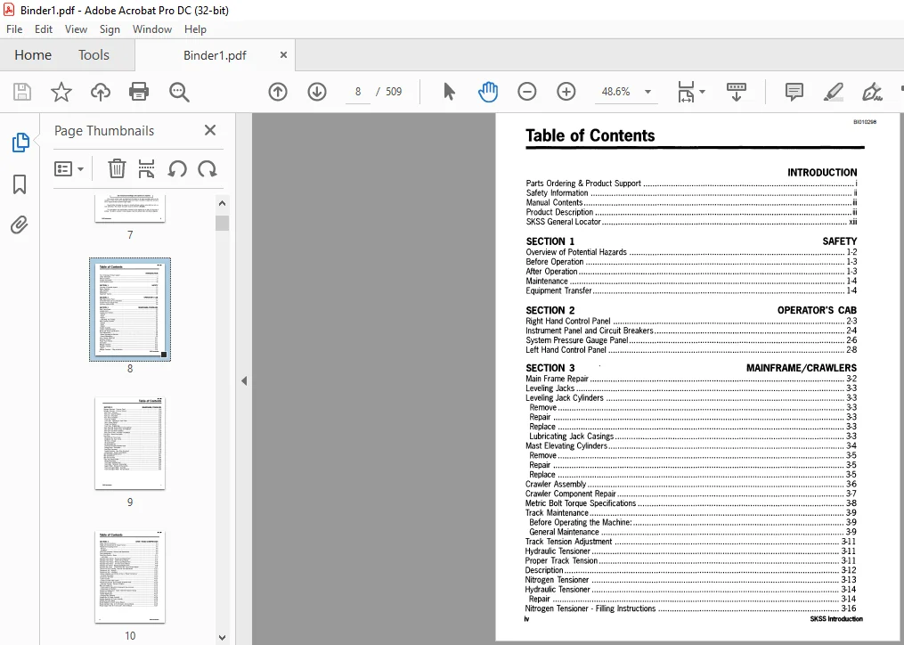Expand the fit page options dropdown
The image size is (904, 645).
click(702, 92)
